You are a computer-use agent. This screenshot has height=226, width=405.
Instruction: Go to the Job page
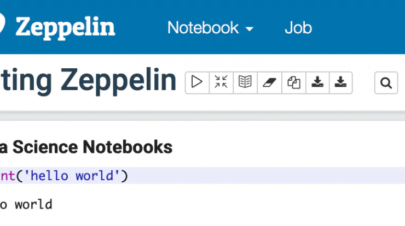[298, 28]
